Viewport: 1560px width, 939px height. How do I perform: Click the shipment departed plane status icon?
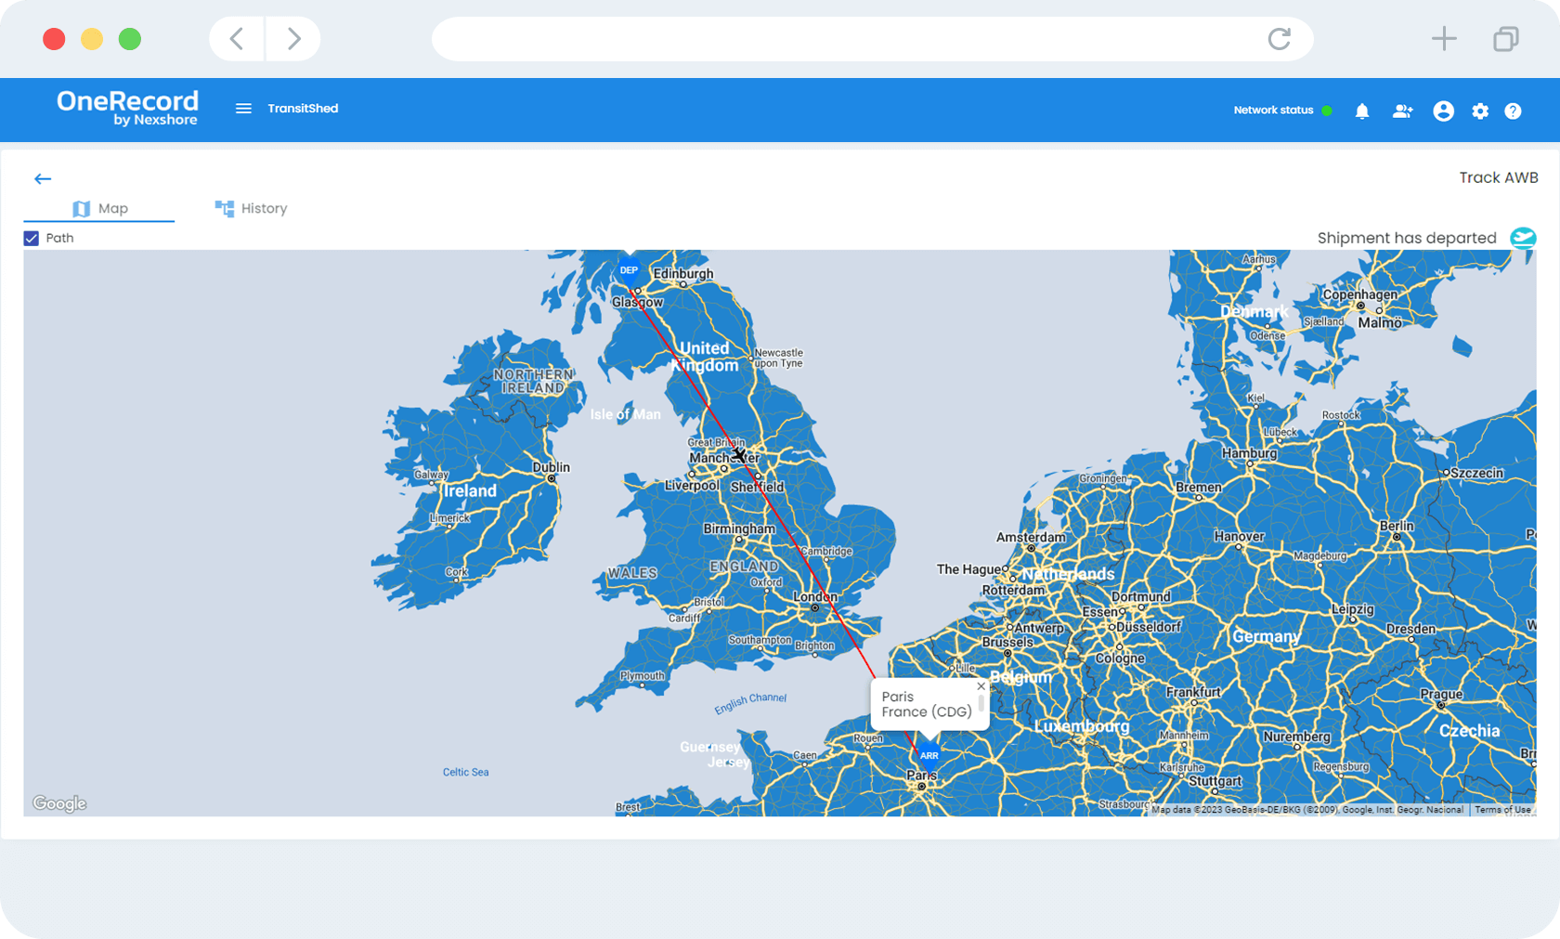(1523, 238)
